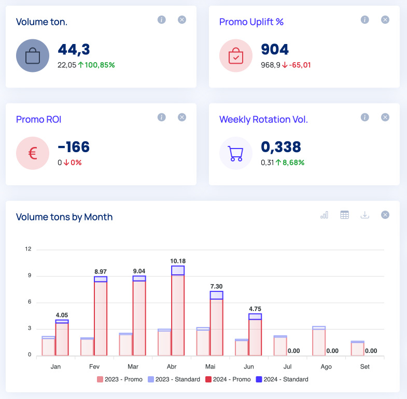Remove the Promo Uplift % widget
The width and height of the screenshot is (407, 399).
[385, 20]
